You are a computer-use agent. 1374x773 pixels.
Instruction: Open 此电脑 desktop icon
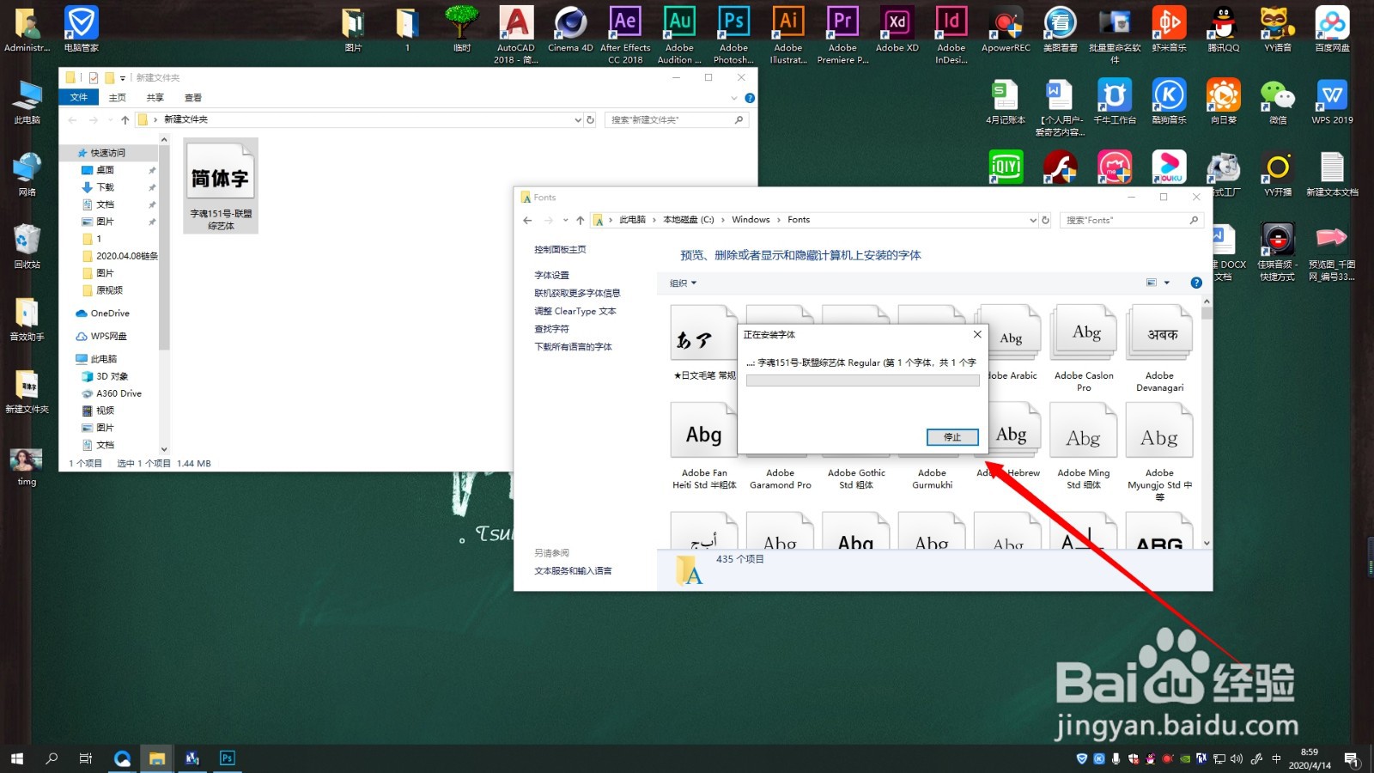(27, 102)
